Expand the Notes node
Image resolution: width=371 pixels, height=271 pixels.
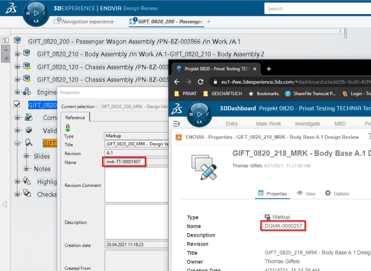26,168
